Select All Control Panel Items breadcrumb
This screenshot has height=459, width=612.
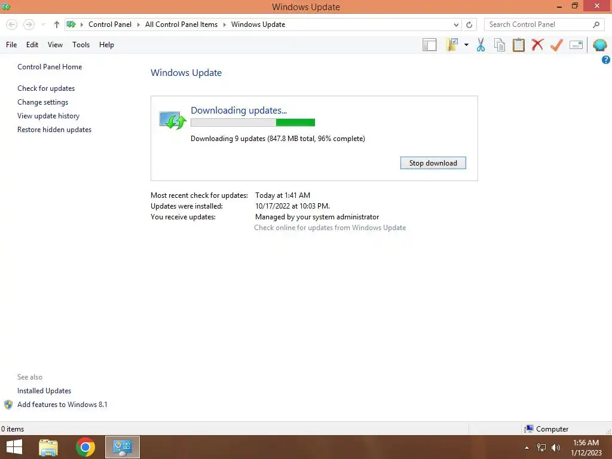(181, 24)
